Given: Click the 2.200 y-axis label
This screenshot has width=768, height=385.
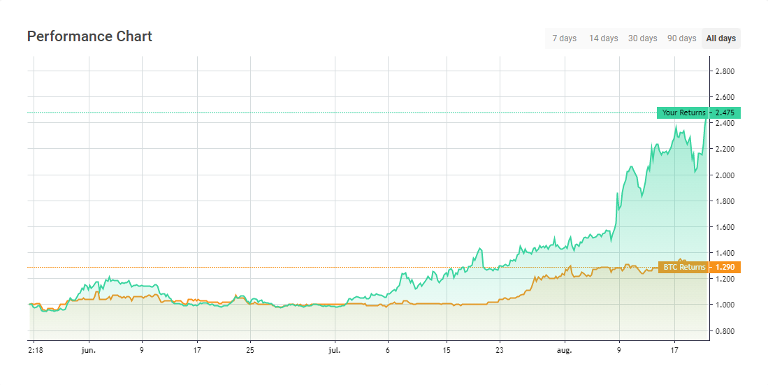Looking at the screenshot, I should 725,149.
